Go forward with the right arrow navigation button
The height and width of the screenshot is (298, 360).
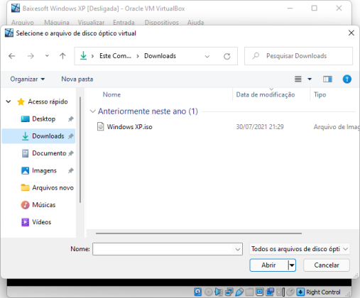[31, 56]
